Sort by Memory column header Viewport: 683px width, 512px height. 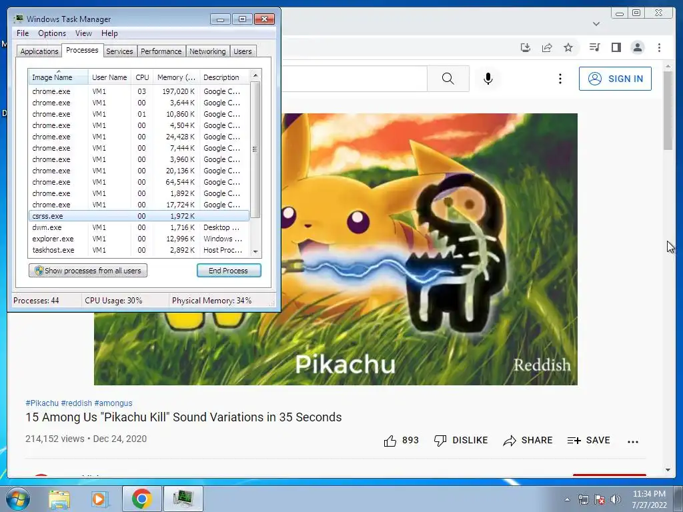176,77
